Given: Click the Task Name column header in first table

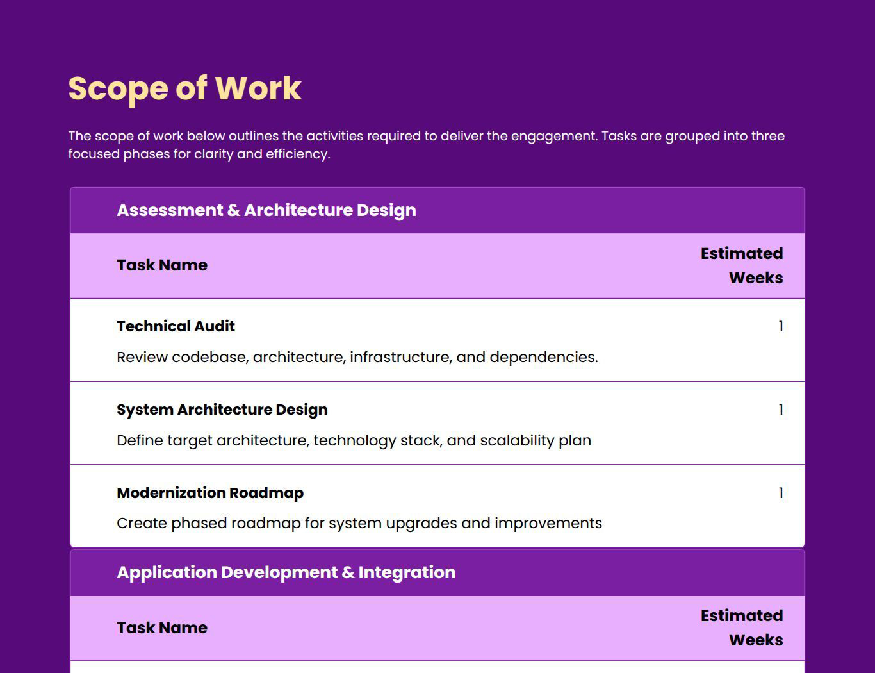Looking at the screenshot, I should click(161, 265).
